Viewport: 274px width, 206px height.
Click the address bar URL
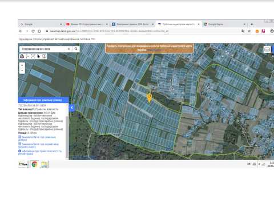click(109, 31)
